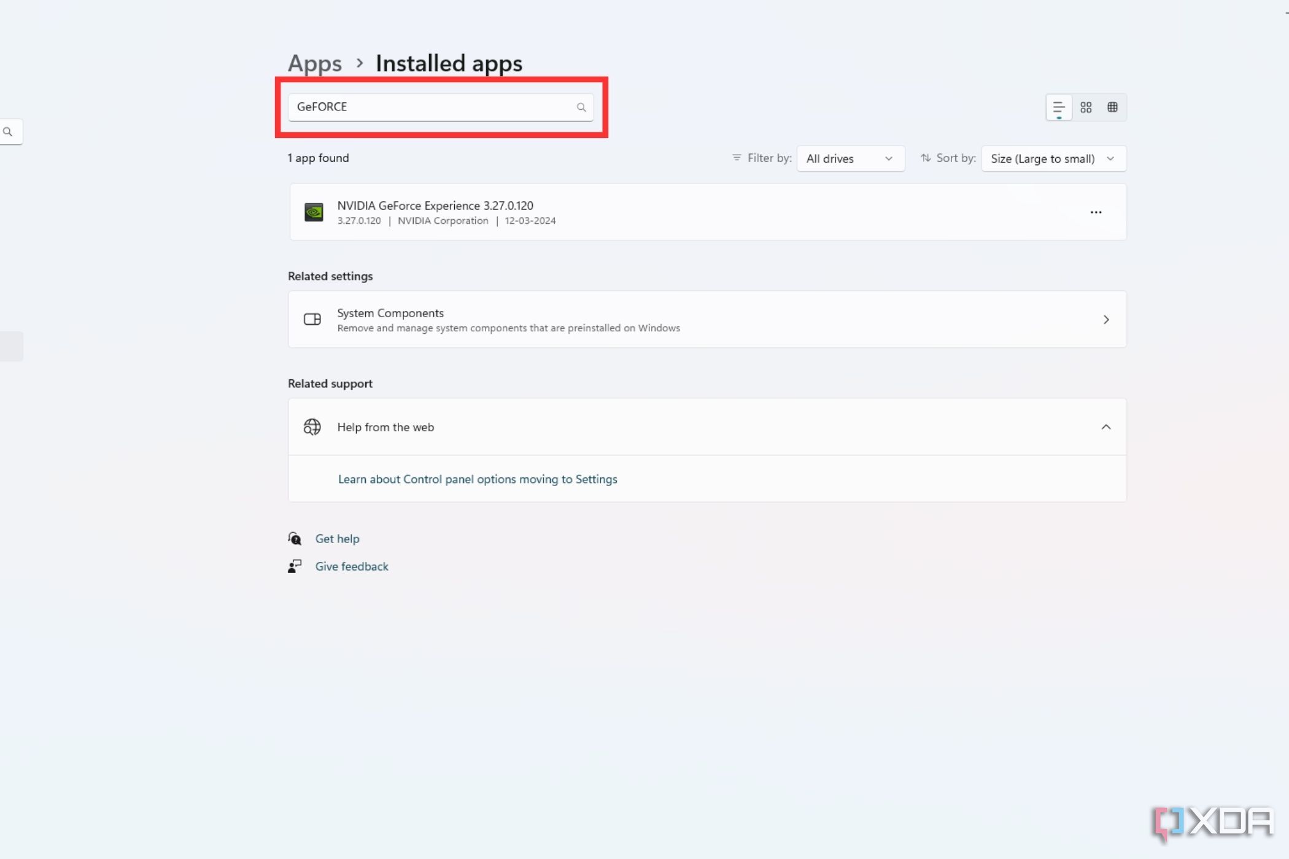Click the System Components arrow icon
This screenshot has height=859, width=1289.
[1106, 319]
